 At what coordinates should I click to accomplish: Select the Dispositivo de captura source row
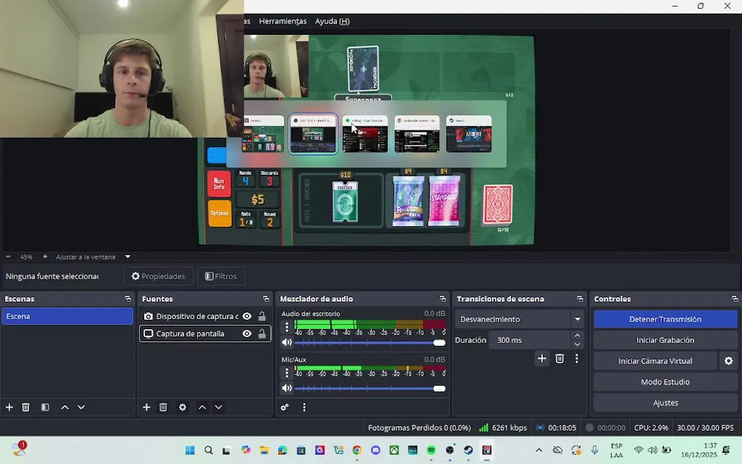pyautogui.click(x=205, y=316)
